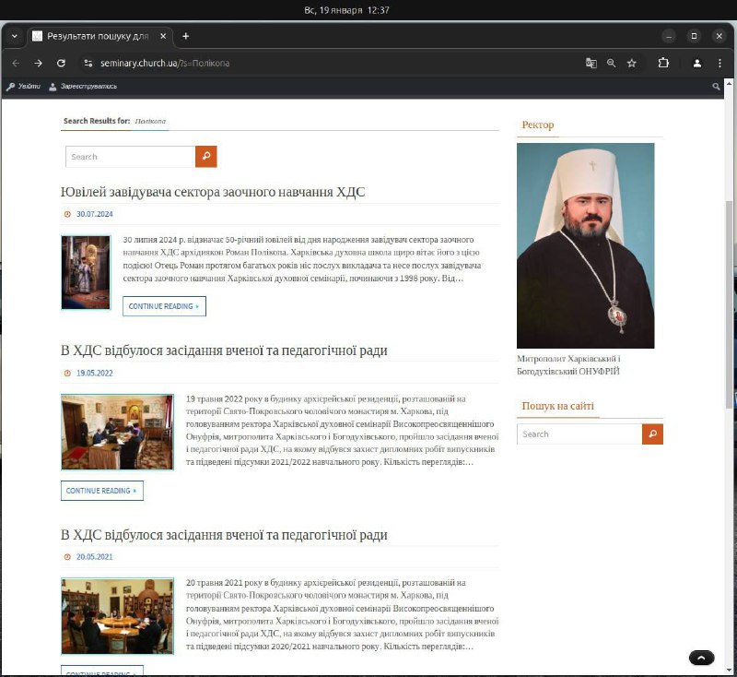
Task: Click the Увійти login link
Action: (24, 86)
